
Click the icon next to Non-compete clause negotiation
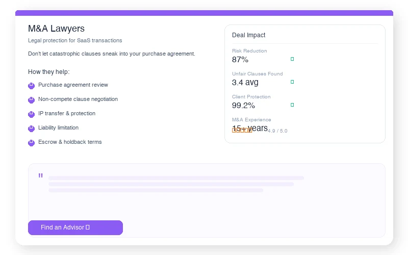31,100
